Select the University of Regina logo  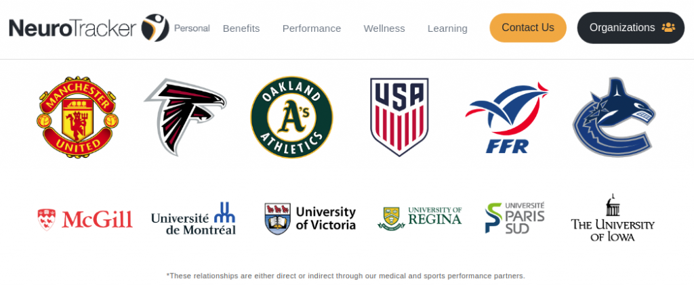420,218
